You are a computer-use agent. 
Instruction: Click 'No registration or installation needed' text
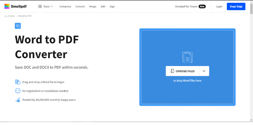pos(45,91)
